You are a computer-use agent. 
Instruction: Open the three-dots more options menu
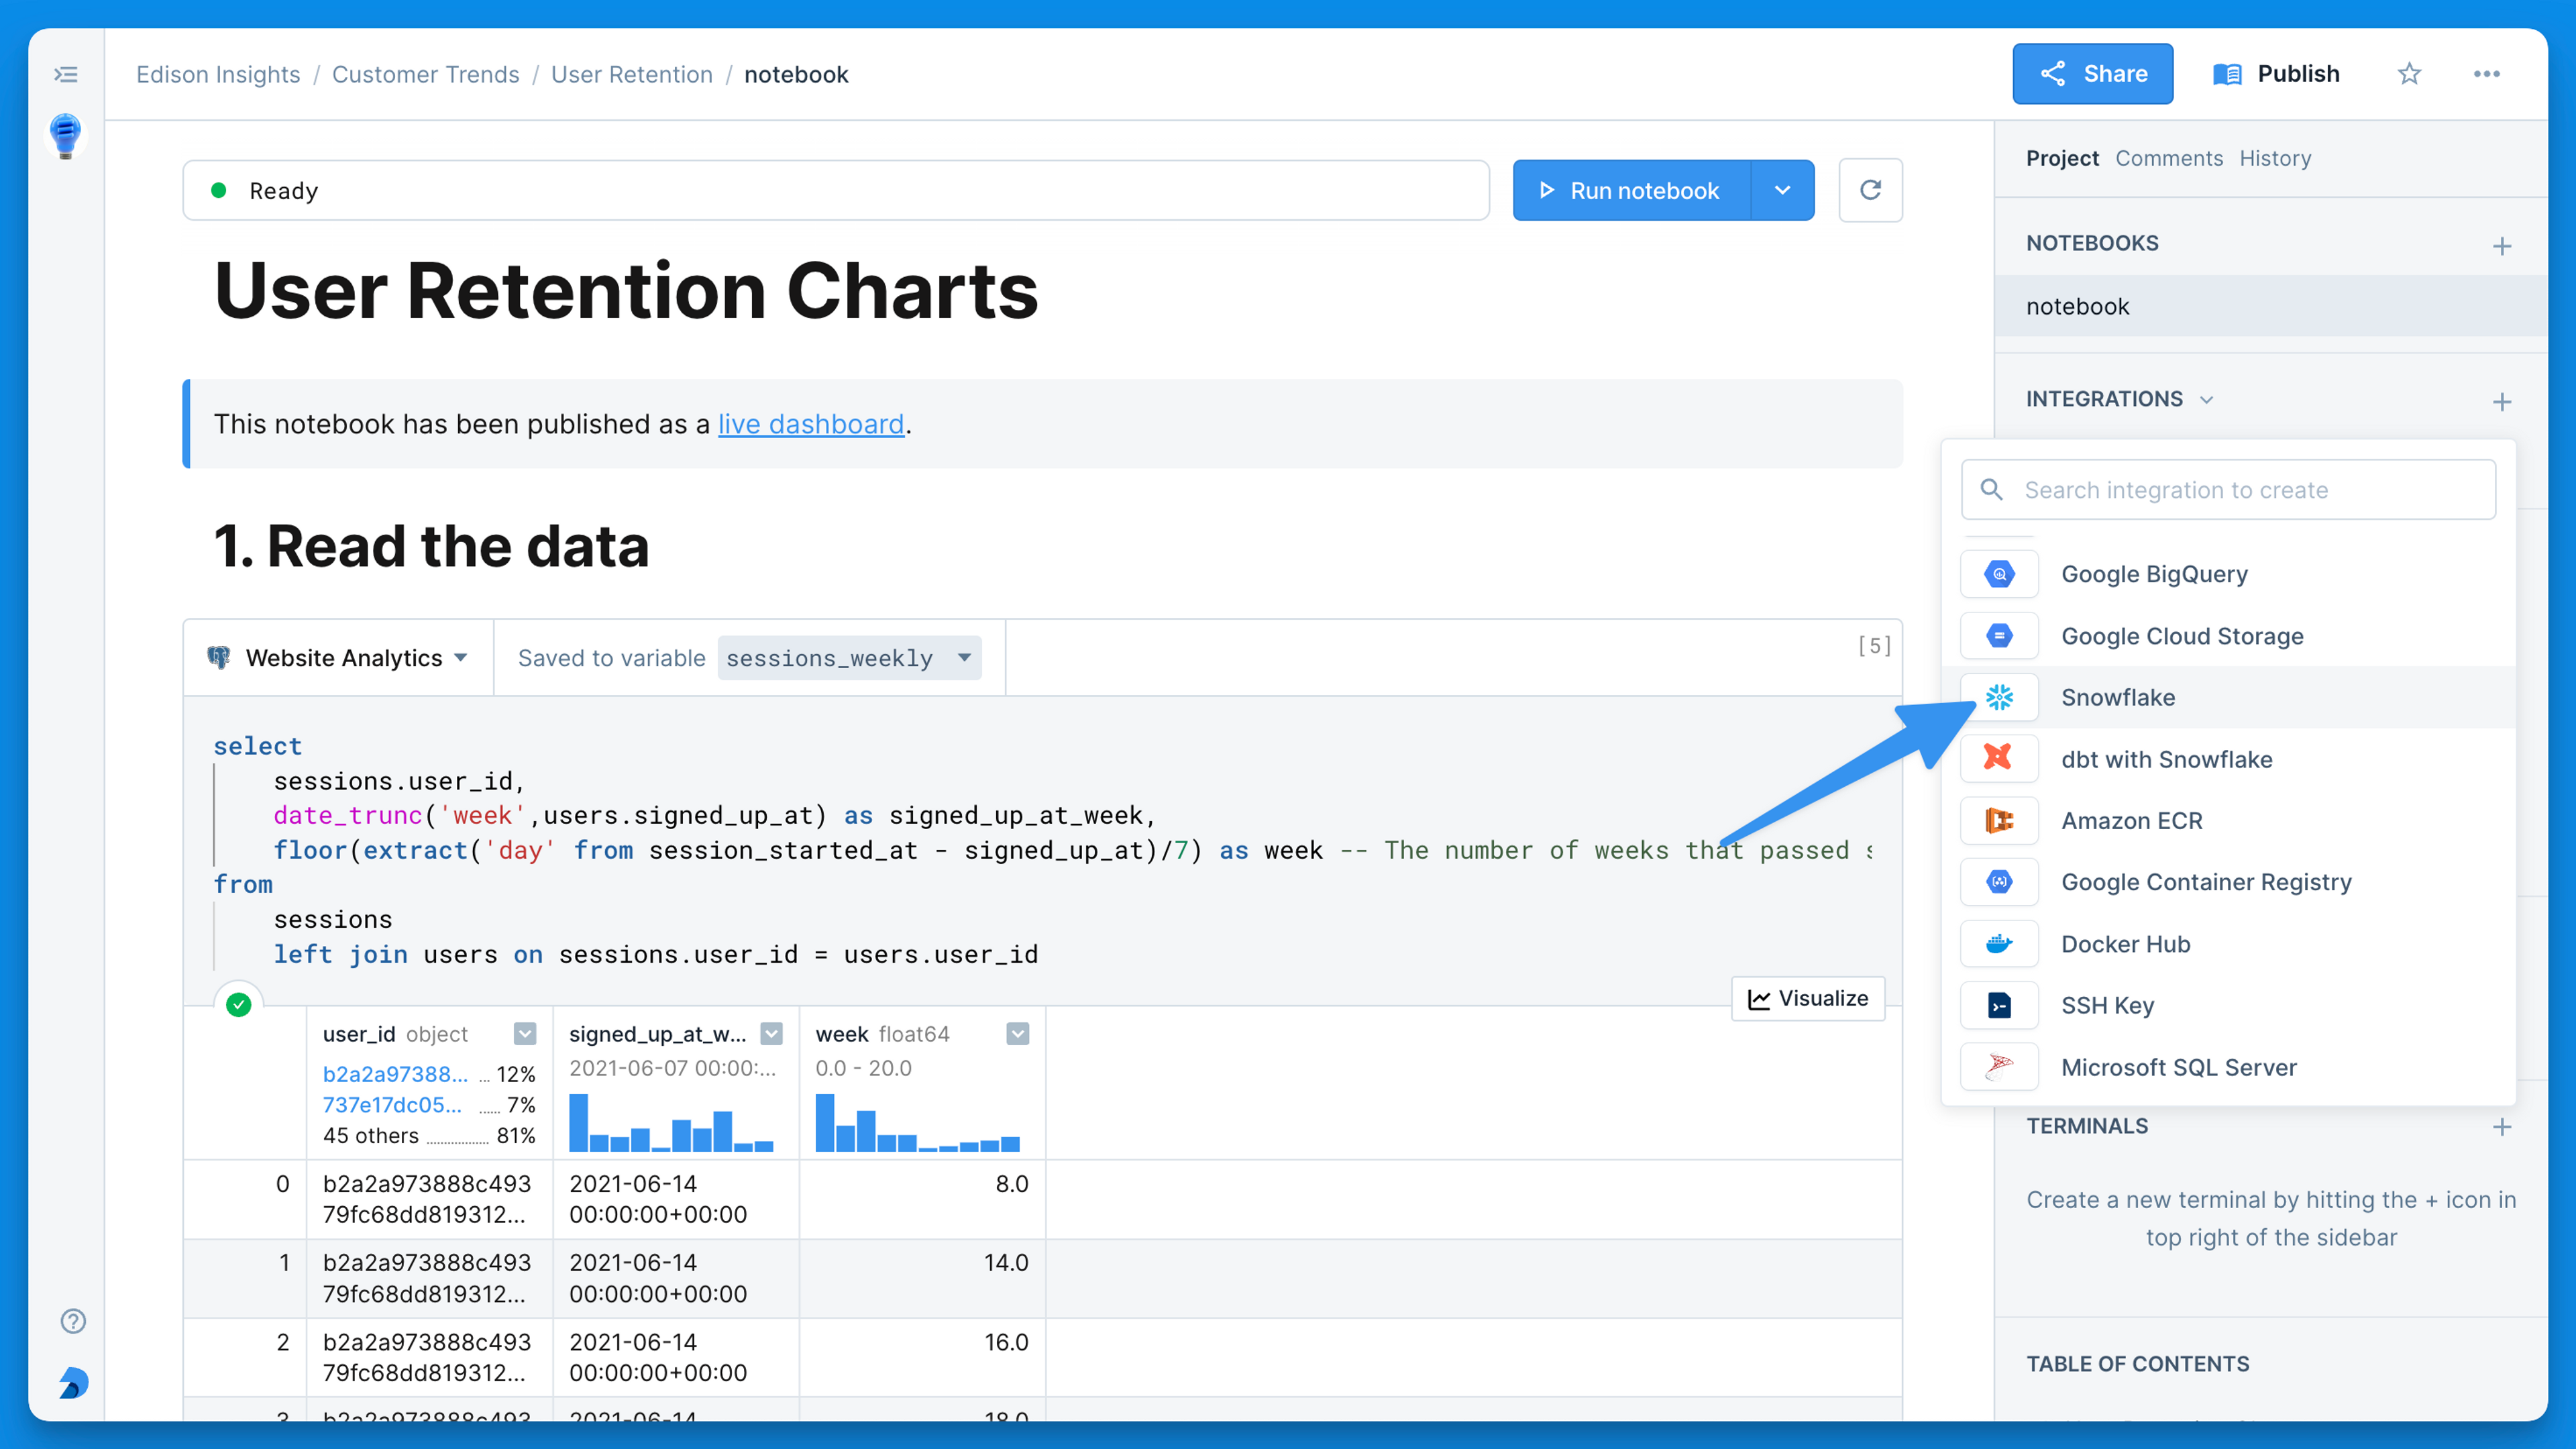coord(2486,74)
